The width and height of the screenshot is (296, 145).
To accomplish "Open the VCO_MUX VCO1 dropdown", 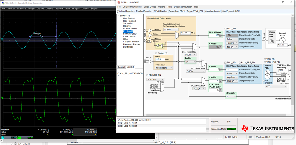I will (276, 86).
